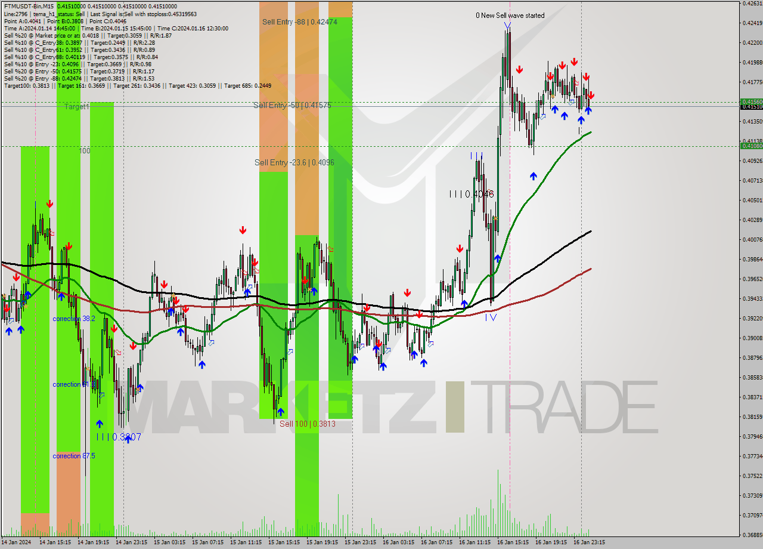Viewport: 763px width, 549px height.
Task: Click the 14 Jan 23:15 time label
Action: point(131,542)
